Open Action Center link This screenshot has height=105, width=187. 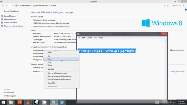click(9, 93)
